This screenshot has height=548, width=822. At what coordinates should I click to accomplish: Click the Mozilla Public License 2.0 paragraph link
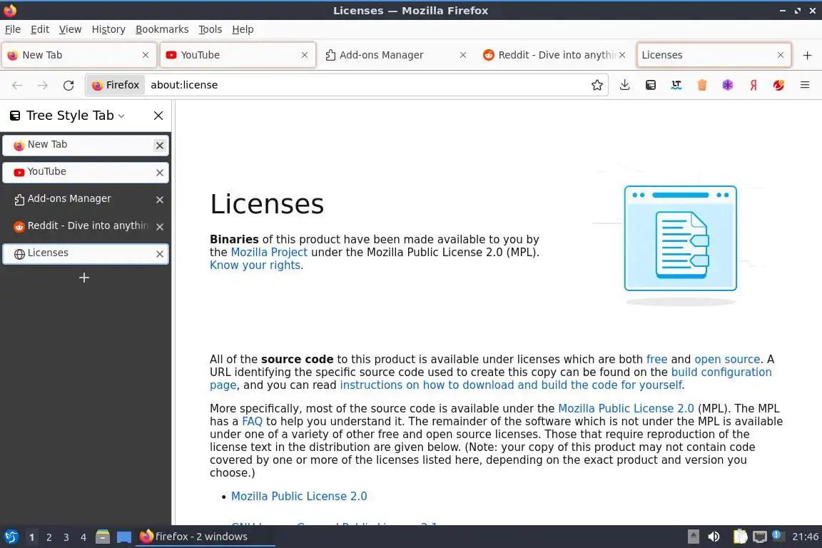click(626, 409)
